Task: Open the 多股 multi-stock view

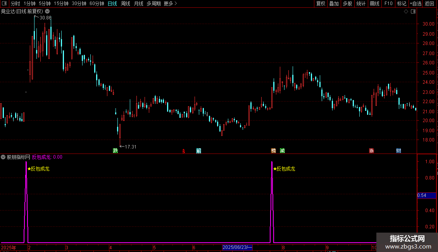Action: point(347,3)
